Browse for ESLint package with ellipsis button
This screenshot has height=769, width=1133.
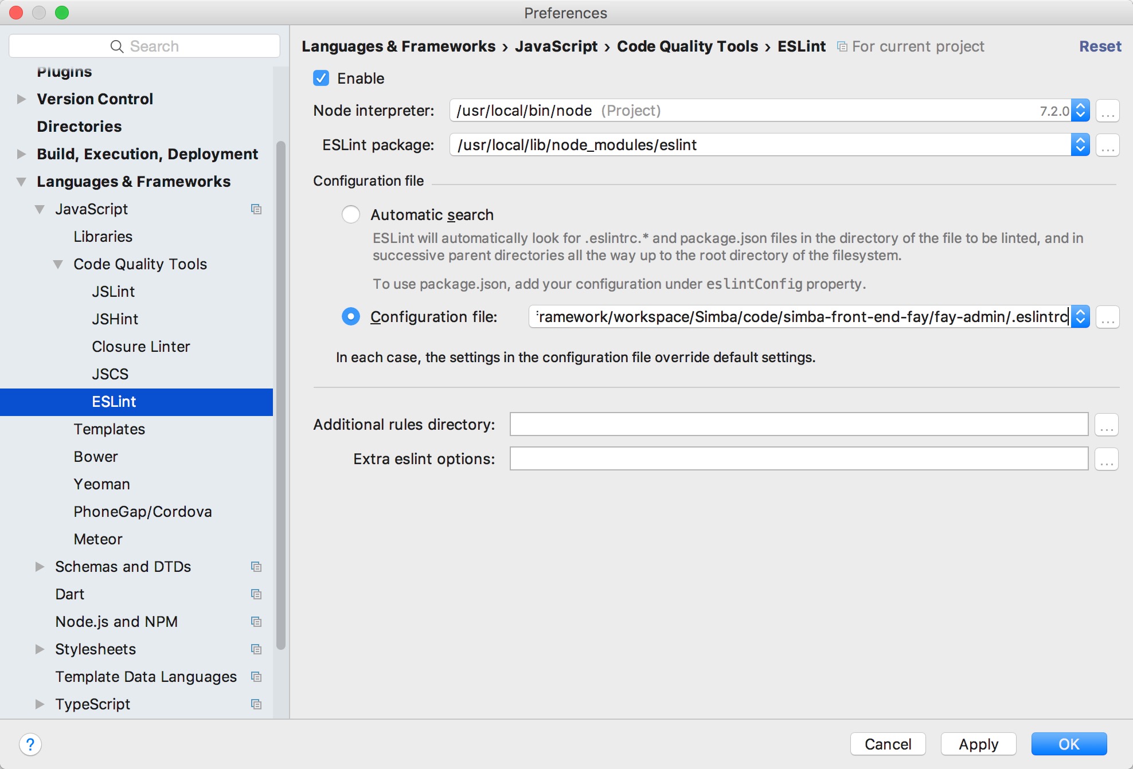pos(1107,145)
